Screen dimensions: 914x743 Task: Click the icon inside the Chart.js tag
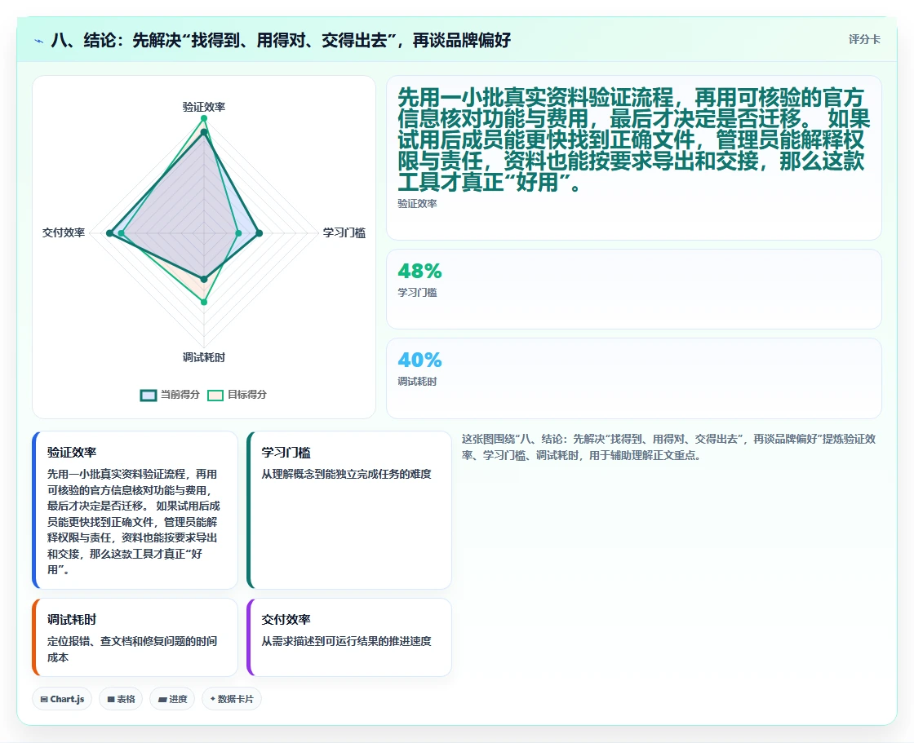coord(44,699)
